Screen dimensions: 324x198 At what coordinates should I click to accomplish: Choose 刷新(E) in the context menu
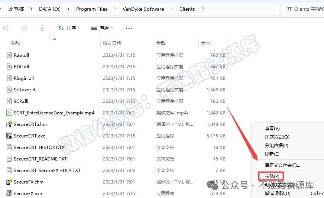tap(272, 154)
